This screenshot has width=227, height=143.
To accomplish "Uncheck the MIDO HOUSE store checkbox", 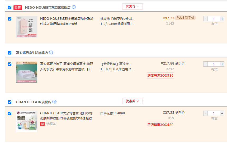I will [10, 7].
